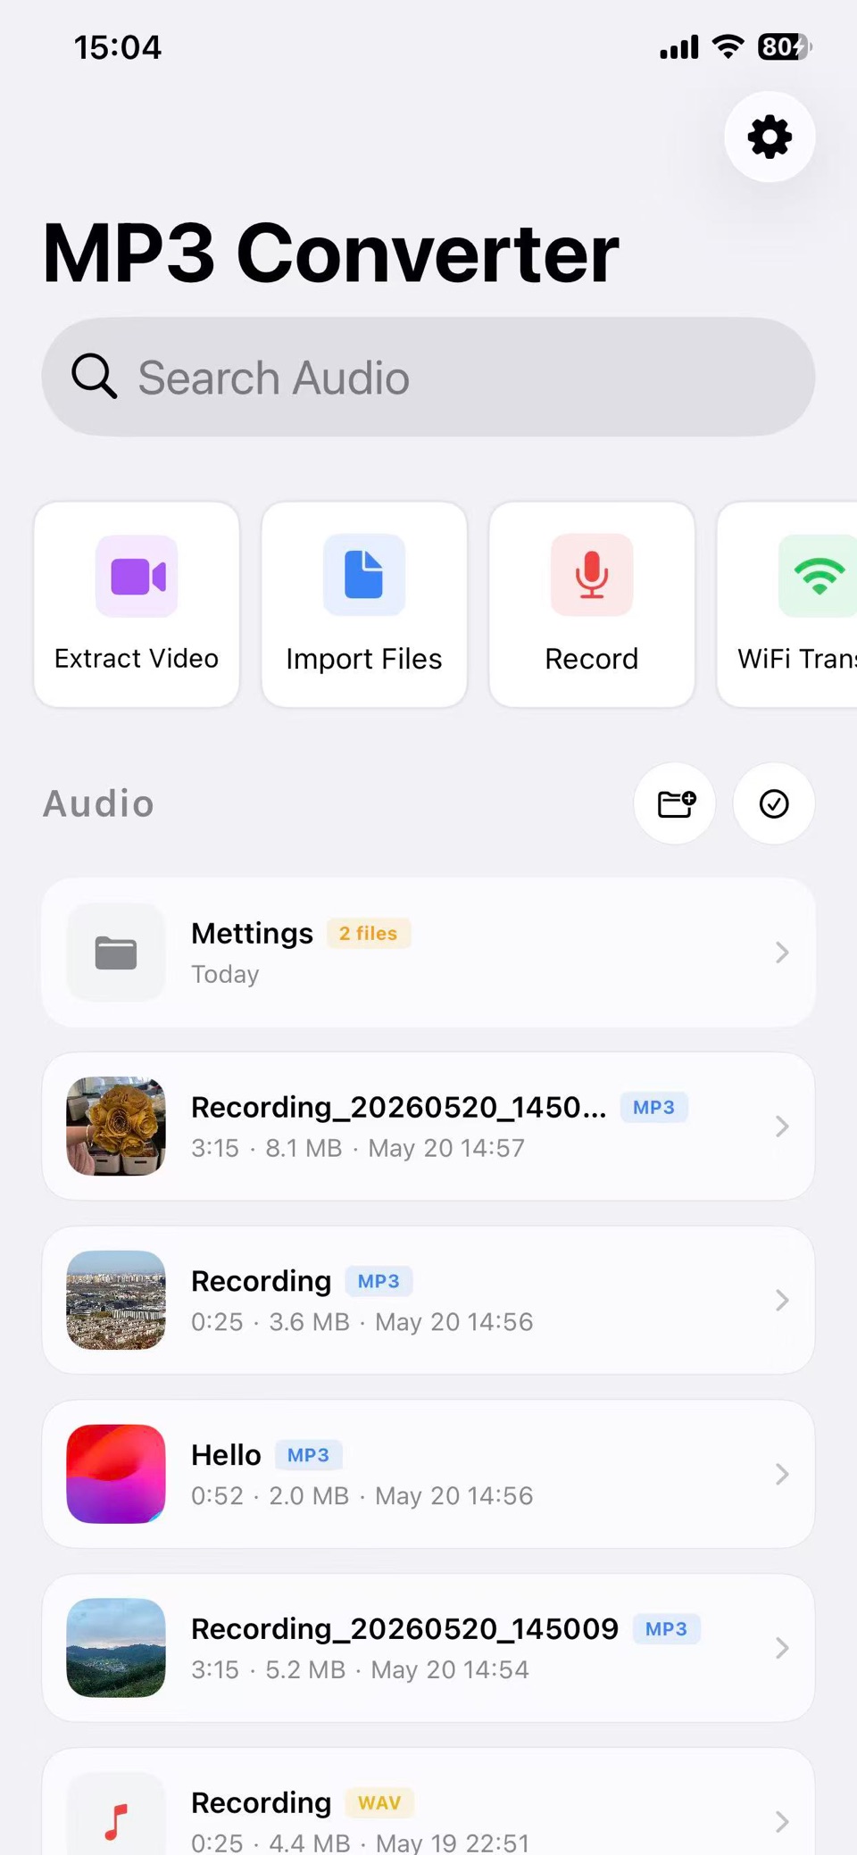The height and width of the screenshot is (1855, 857).
Task: Tap the red gradient Hello thumbnail
Action: (x=116, y=1474)
